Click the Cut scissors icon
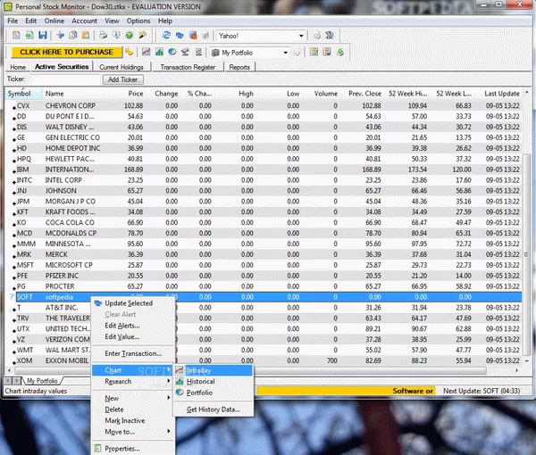 click(61, 35)
